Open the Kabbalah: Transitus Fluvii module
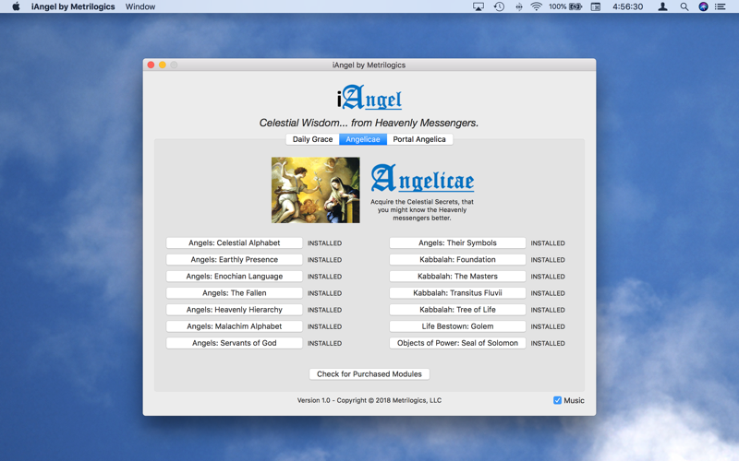Image resolution: width=739 pixels, height=461 pixels. click(x=457, y=293)
